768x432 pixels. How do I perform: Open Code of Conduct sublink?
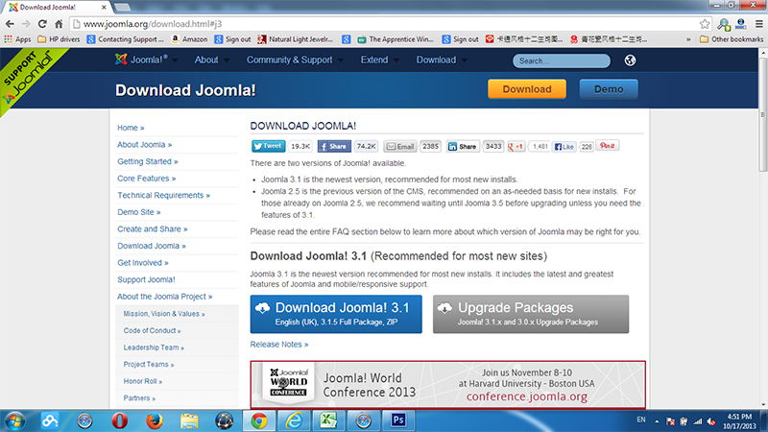pyautogui.click(x=152, y=330)
